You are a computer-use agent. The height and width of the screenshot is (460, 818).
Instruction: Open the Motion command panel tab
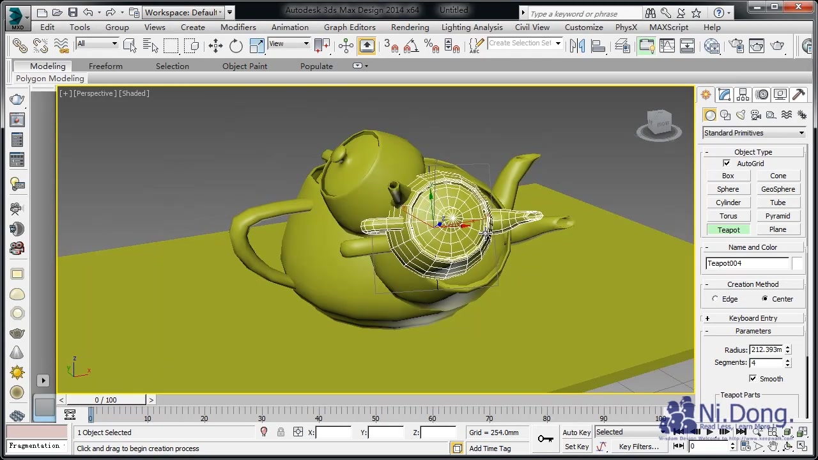click(x=762, y=95)
